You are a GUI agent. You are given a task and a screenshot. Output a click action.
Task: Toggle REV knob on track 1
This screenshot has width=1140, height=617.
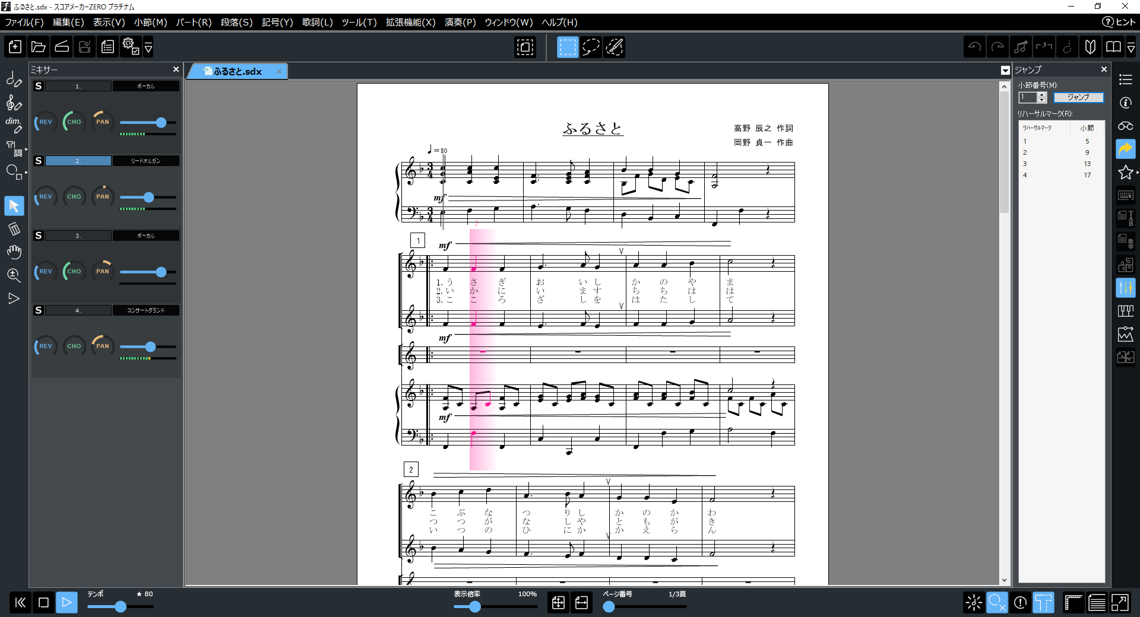(x=46, y=122)
